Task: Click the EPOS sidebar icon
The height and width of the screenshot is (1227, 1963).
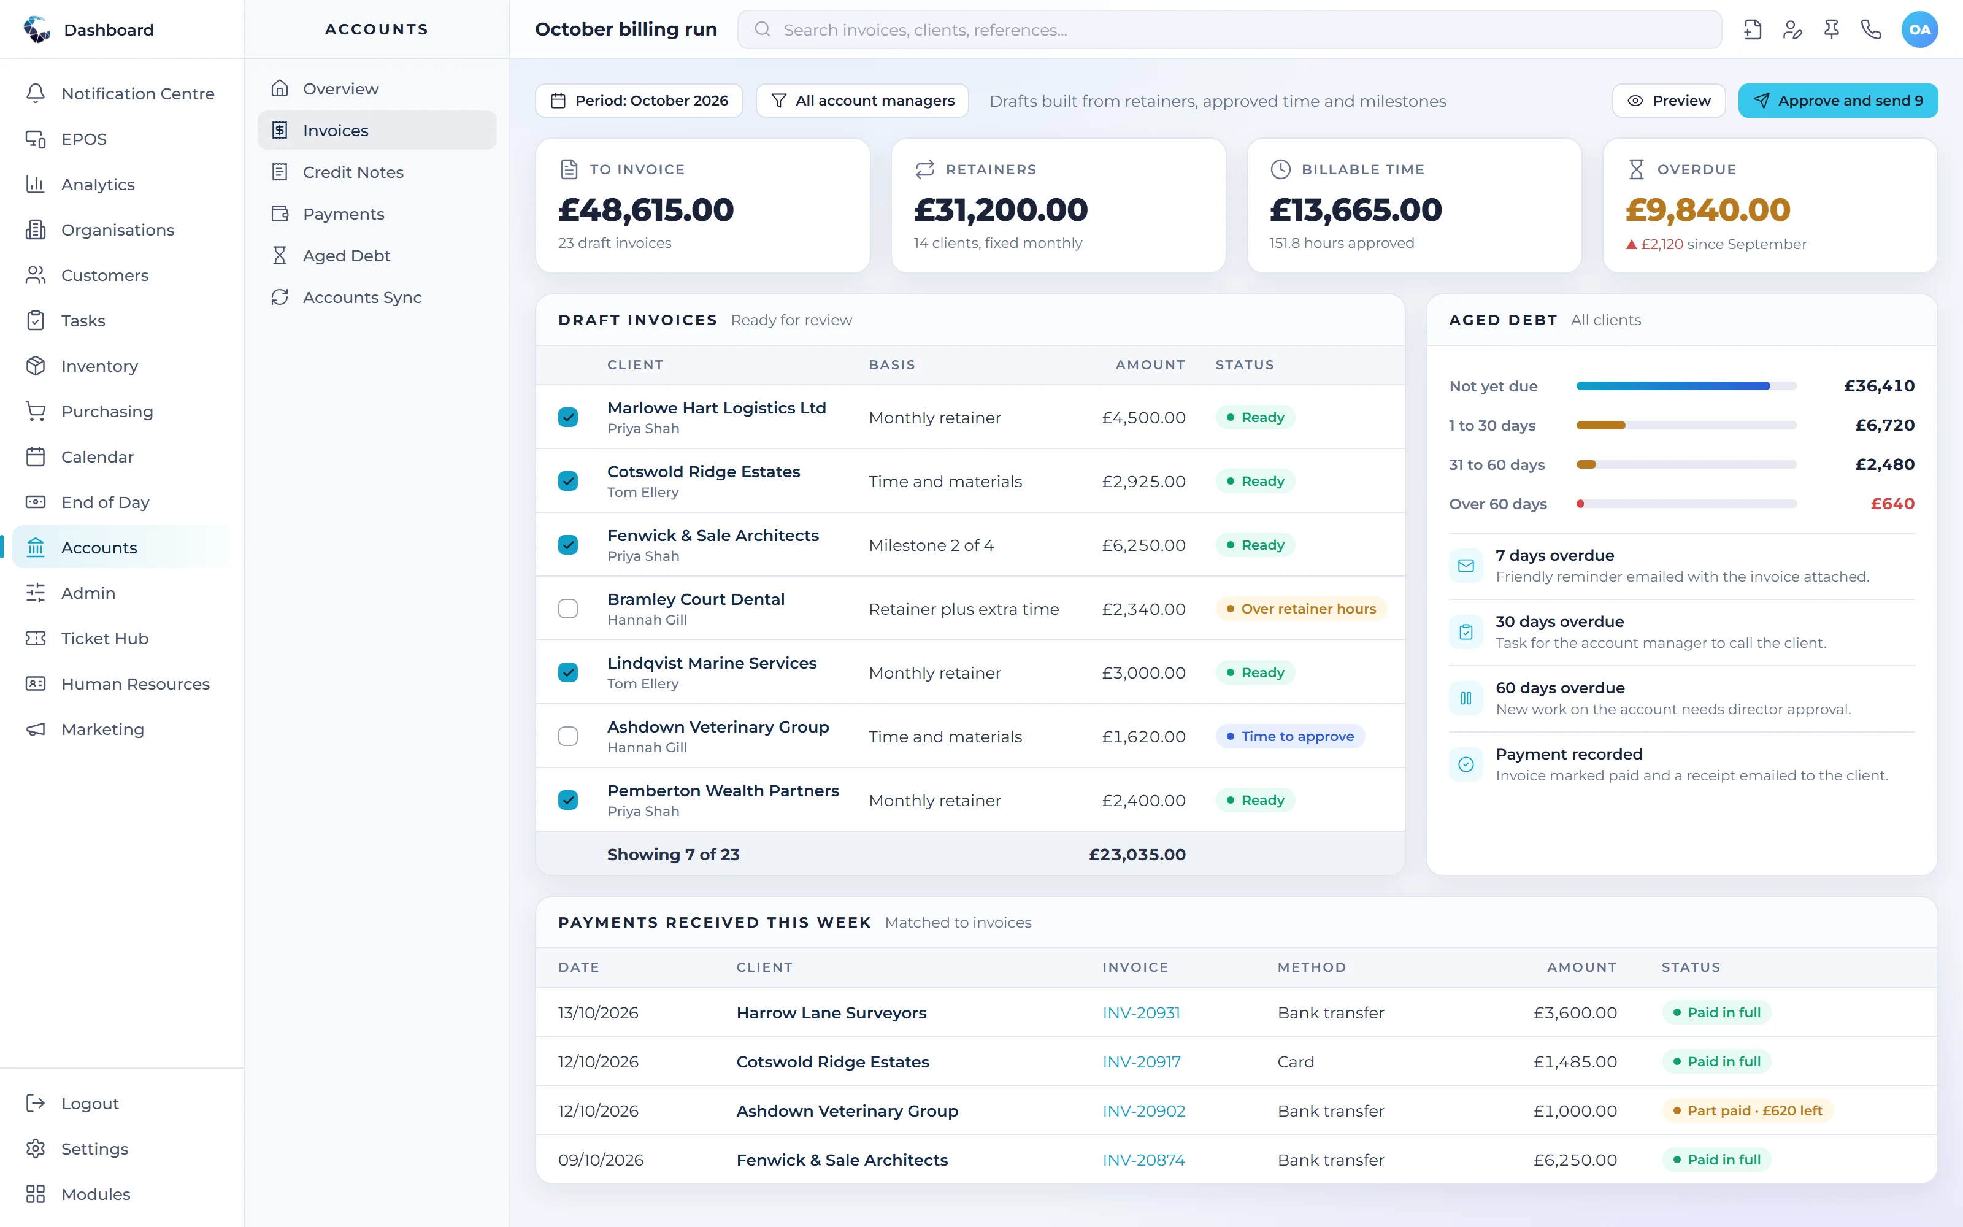Action: pos(36,139)
